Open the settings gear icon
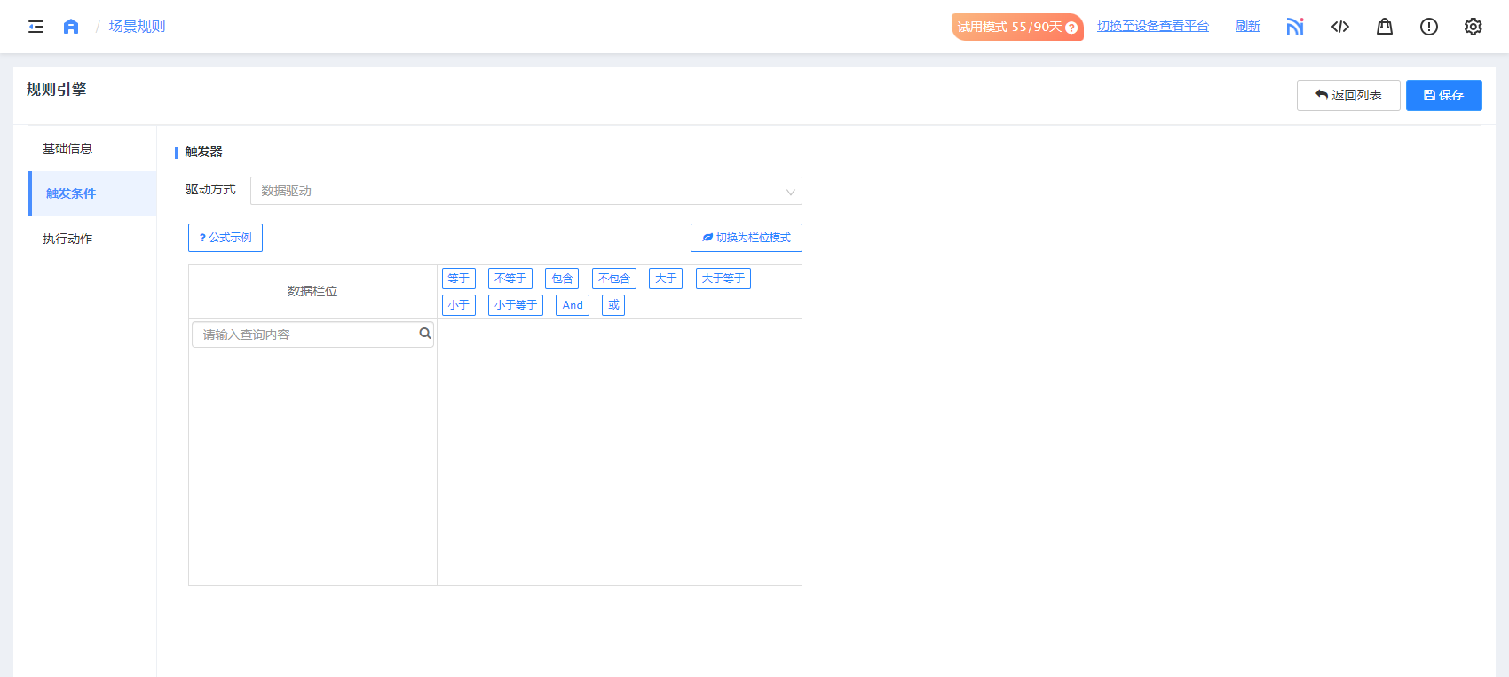1509x677 pixels. [x=1473, y=27]
